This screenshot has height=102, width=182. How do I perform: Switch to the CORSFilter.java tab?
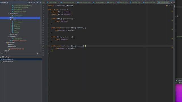click(x=53, y=3)
